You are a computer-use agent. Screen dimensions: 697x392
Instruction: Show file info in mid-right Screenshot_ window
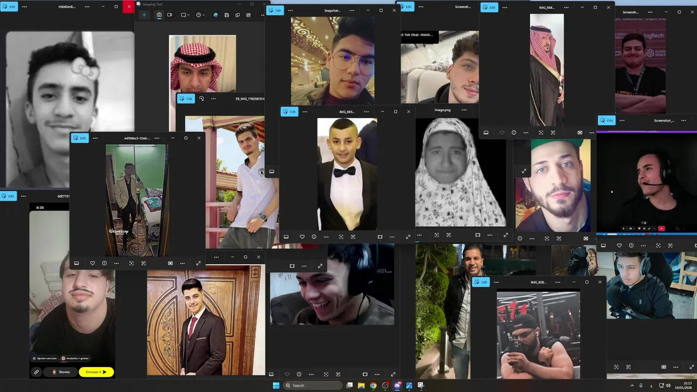(x=631, y=246)
